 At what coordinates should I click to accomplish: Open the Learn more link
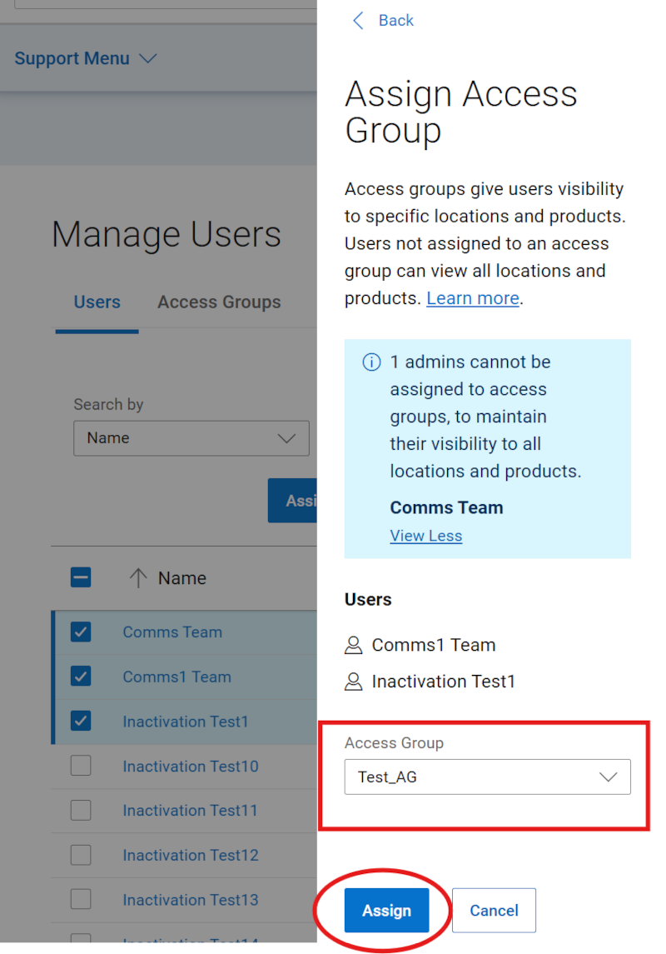(472, 297)
